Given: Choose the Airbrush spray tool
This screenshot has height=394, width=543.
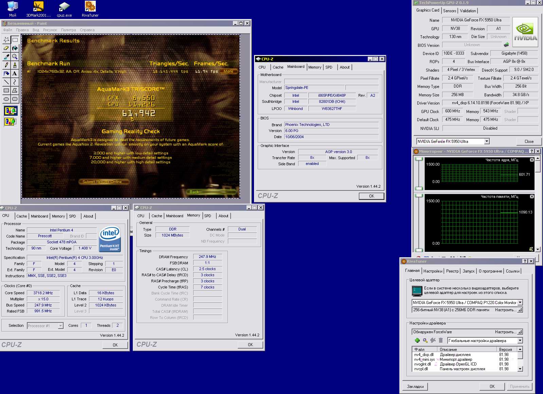Looking at the screenshot, I should 6,73.
